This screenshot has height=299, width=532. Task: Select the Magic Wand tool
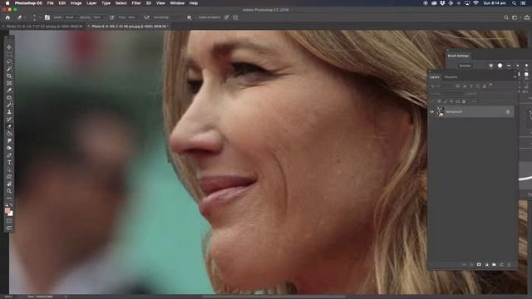click(x=9, y=69)
